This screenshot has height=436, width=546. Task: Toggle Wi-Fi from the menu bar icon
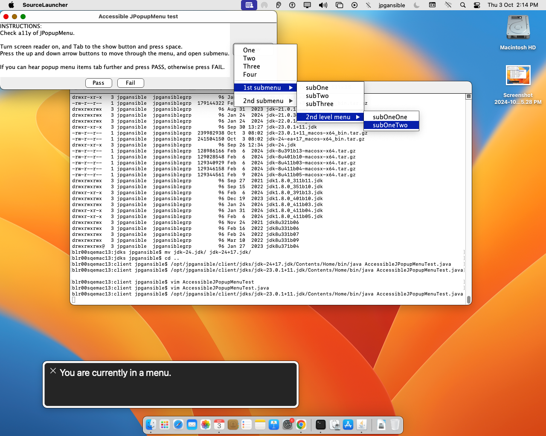tap(448, 5)
